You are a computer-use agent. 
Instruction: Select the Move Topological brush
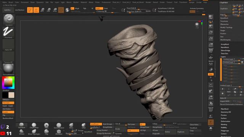[x=34, y=132]
